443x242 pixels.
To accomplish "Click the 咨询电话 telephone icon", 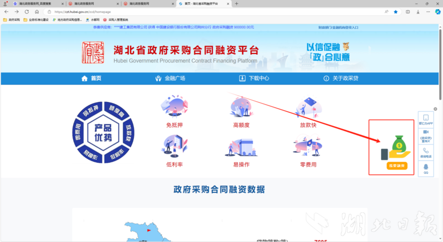I will (x=426, y=152).
